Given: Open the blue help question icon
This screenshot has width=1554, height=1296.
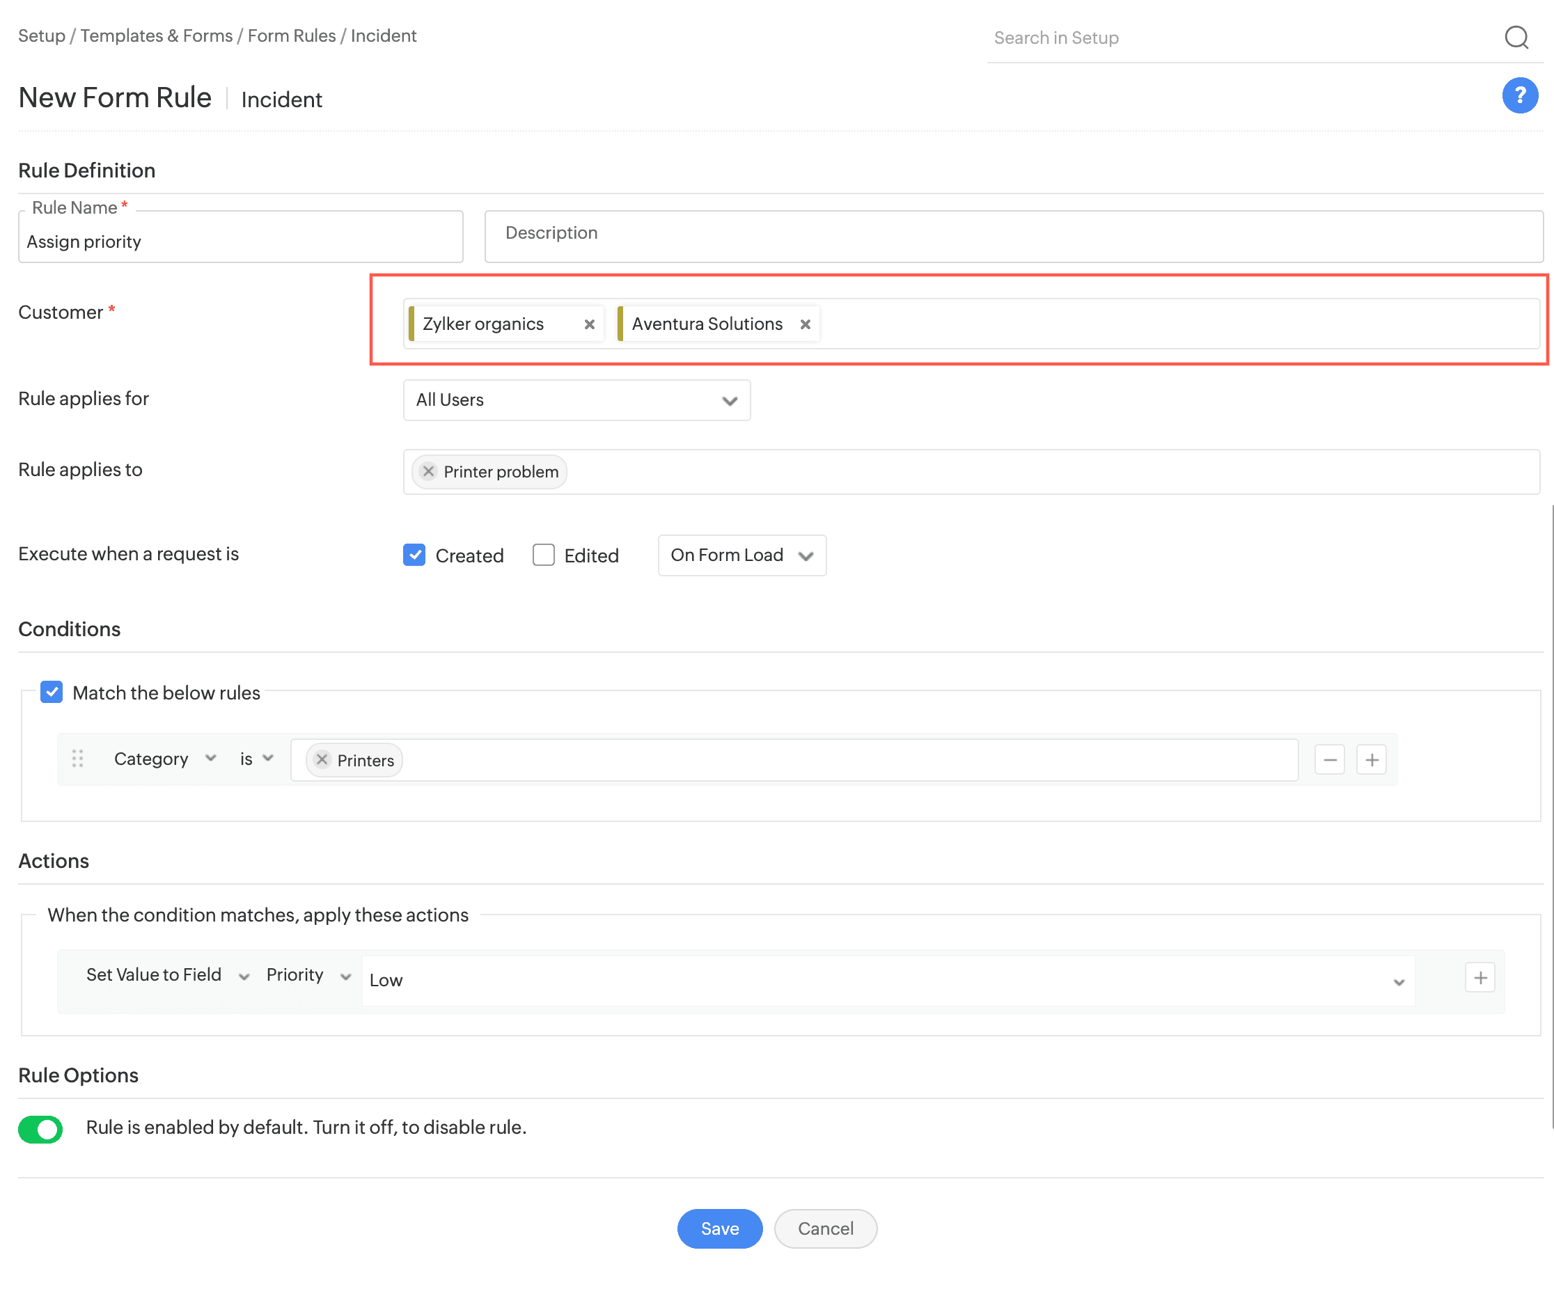Looking at the screenshot, I should [x=1519, y=95].
